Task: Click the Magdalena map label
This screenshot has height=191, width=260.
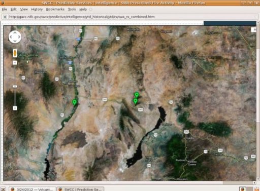Action: (41, 72)
